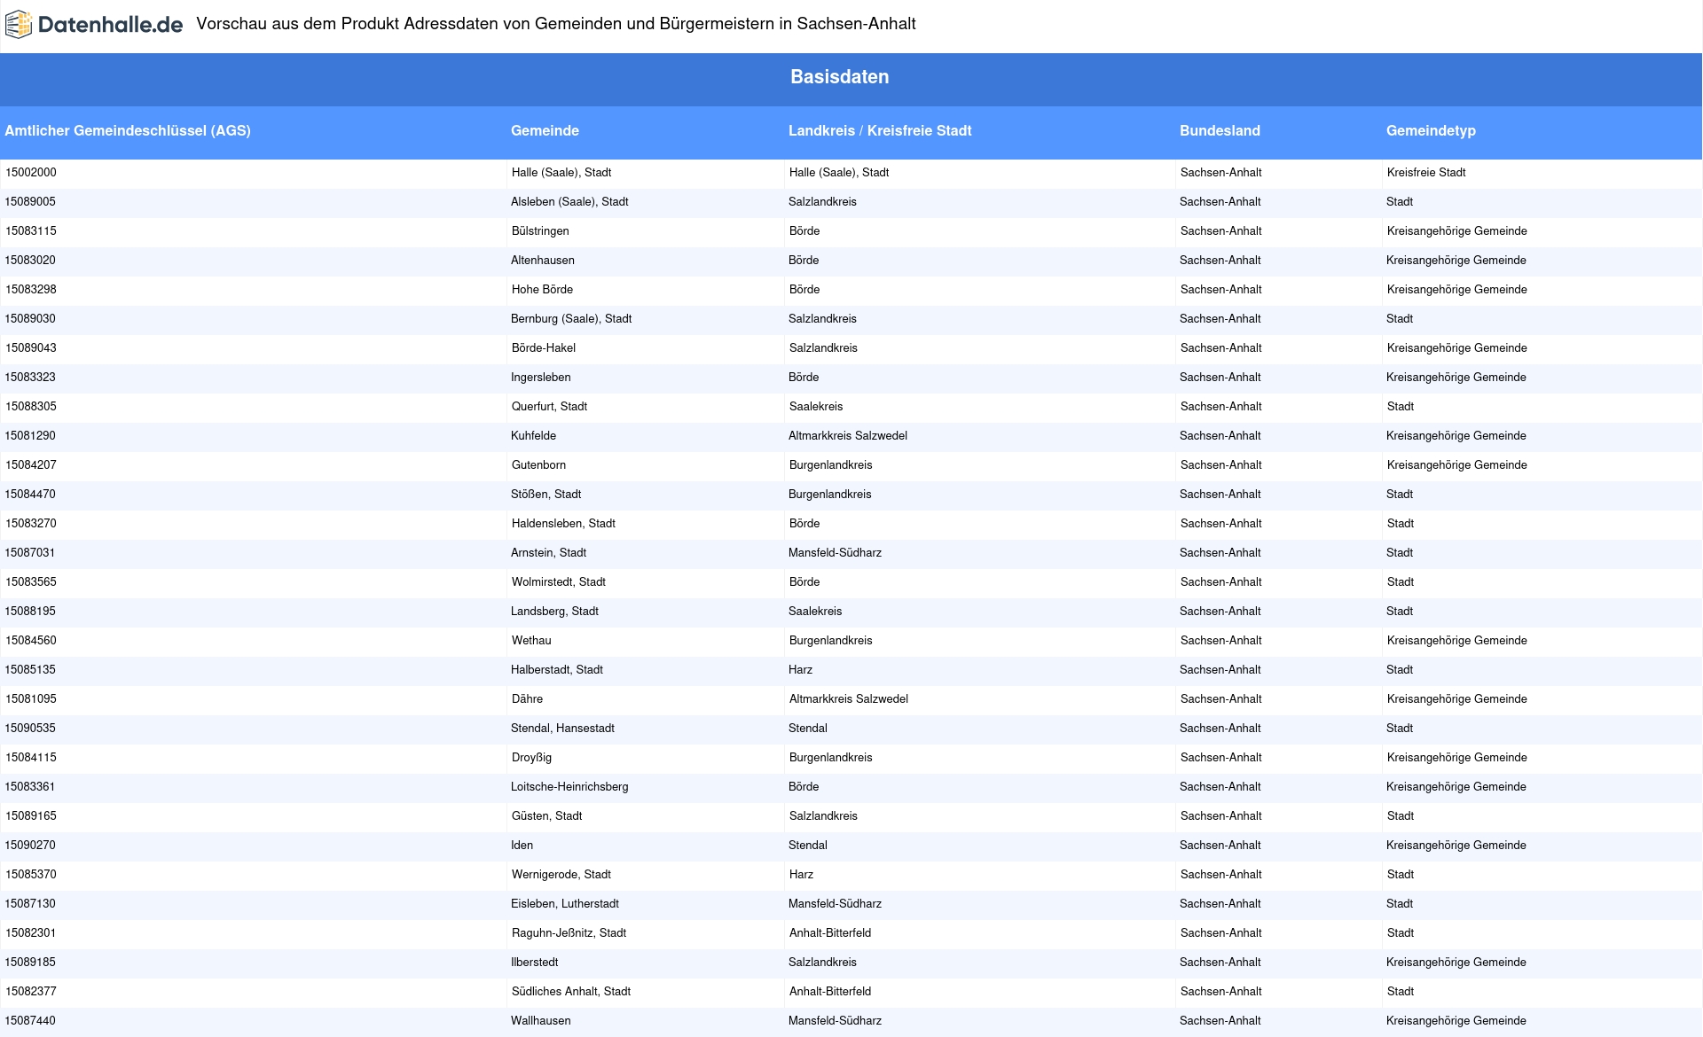Select the Wallhausen cell
1703x1037 pixels.
pos(541,1021)
